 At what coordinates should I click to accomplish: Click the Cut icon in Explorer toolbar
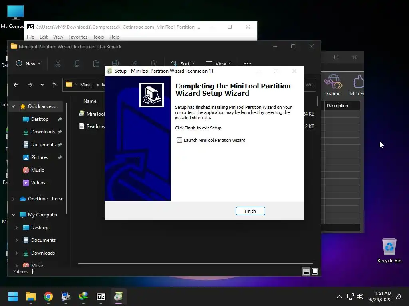point(58,63)
